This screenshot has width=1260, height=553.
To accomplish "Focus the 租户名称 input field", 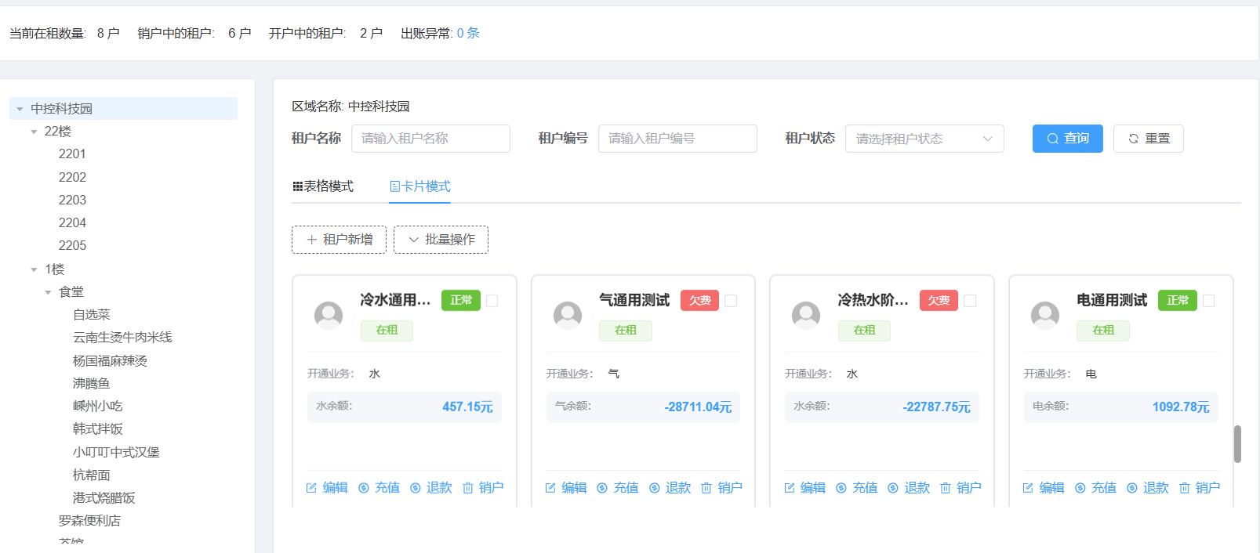I will tap(430, 139).
